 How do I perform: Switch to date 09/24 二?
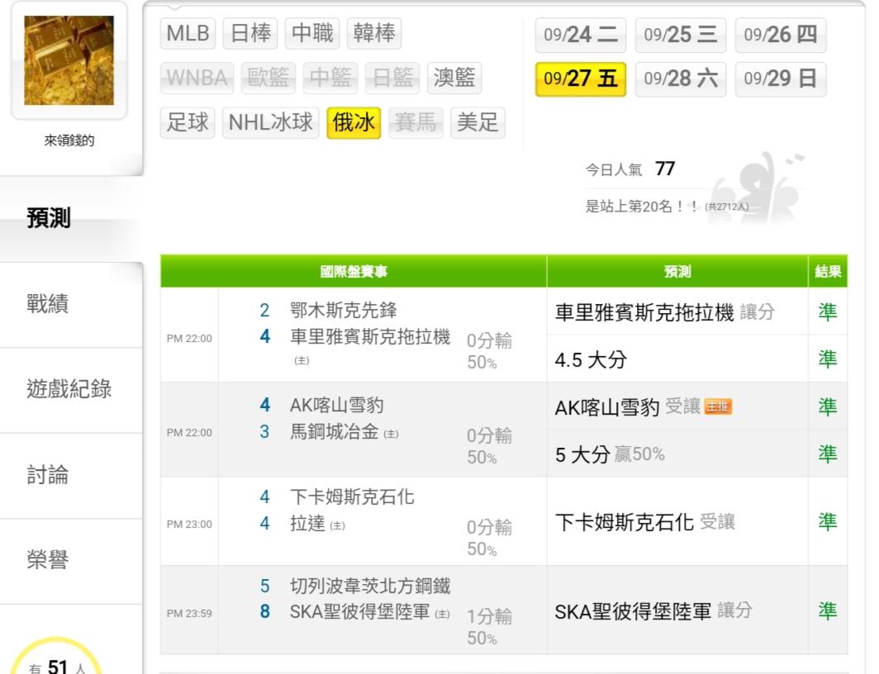(581, 35)
